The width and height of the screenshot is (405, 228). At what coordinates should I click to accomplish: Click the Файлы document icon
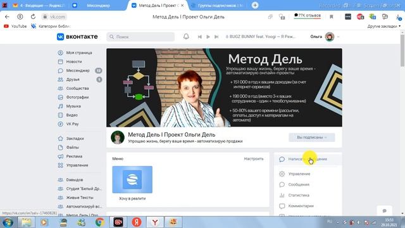coord(61,148)
